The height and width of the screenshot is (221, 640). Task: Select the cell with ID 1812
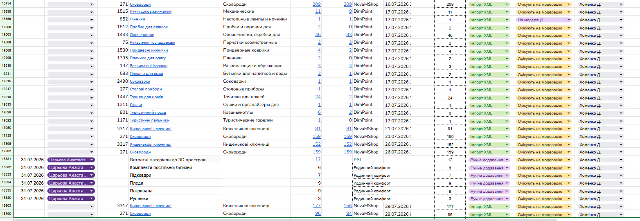[113, 27]
